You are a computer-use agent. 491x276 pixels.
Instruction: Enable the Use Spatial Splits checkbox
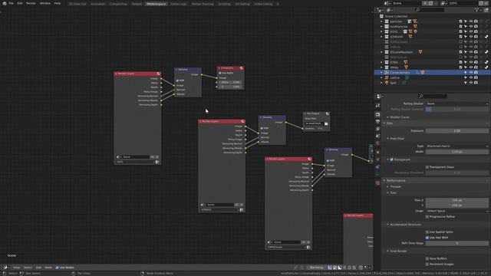point(427,232)
